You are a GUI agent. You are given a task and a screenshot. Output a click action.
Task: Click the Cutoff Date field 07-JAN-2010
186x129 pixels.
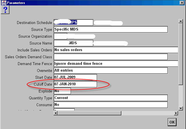(75, 84)
